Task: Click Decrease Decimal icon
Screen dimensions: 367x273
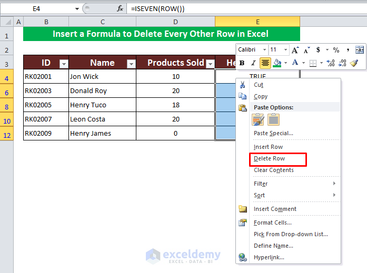Action: (342, 63)
